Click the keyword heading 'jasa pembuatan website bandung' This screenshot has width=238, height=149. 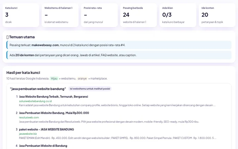coord(38,89)
